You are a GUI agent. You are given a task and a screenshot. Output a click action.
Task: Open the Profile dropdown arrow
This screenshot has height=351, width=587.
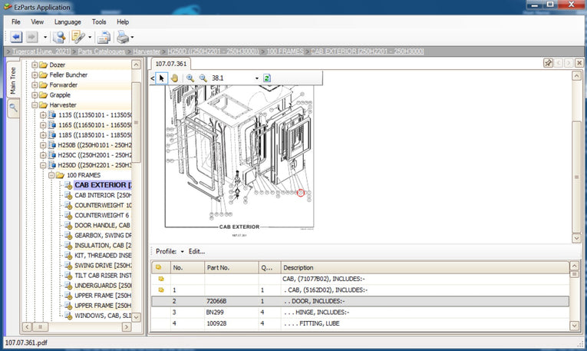click(x=183, y=251)
